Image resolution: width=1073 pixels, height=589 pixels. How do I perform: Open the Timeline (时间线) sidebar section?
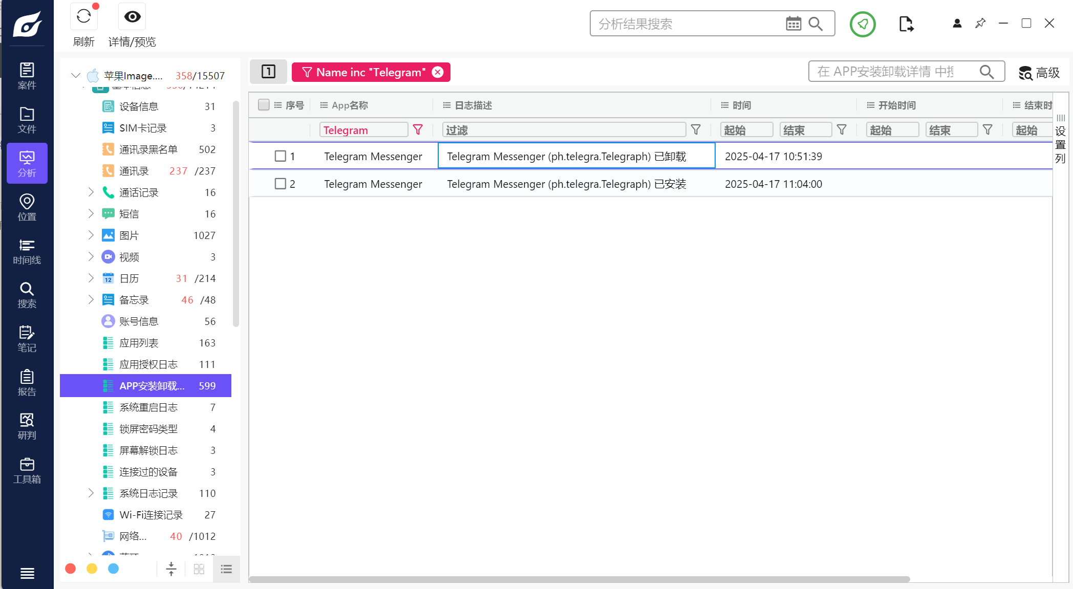click(x=27, y=252)
